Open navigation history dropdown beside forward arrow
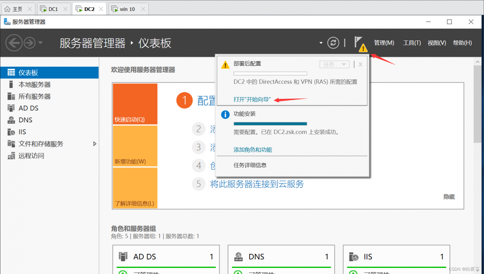The height and width of the screenshot is (274, 484). [40, 43]
